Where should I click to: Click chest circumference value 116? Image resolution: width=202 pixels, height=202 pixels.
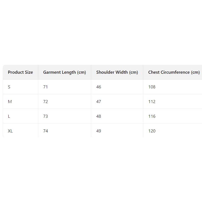tap(152, 116)
